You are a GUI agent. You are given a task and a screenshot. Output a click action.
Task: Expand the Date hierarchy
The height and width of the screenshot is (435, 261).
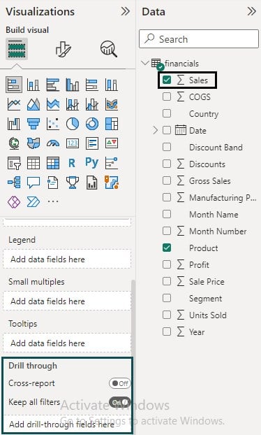[155, 130]
